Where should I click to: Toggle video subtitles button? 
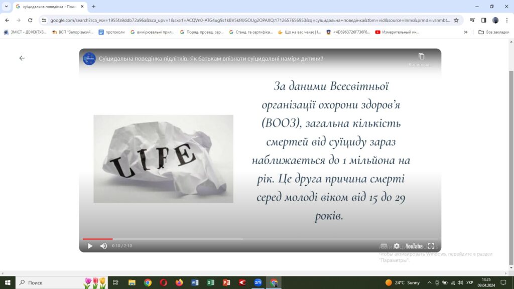click(x=384, y=246)
